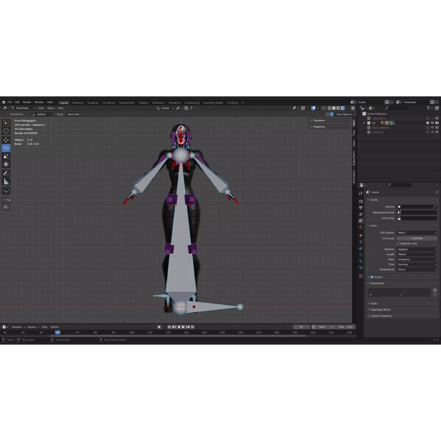Enable the Non Constraint collection checkbox
Viewport: 441px width, 441px height.
click(x=428, y=128)
